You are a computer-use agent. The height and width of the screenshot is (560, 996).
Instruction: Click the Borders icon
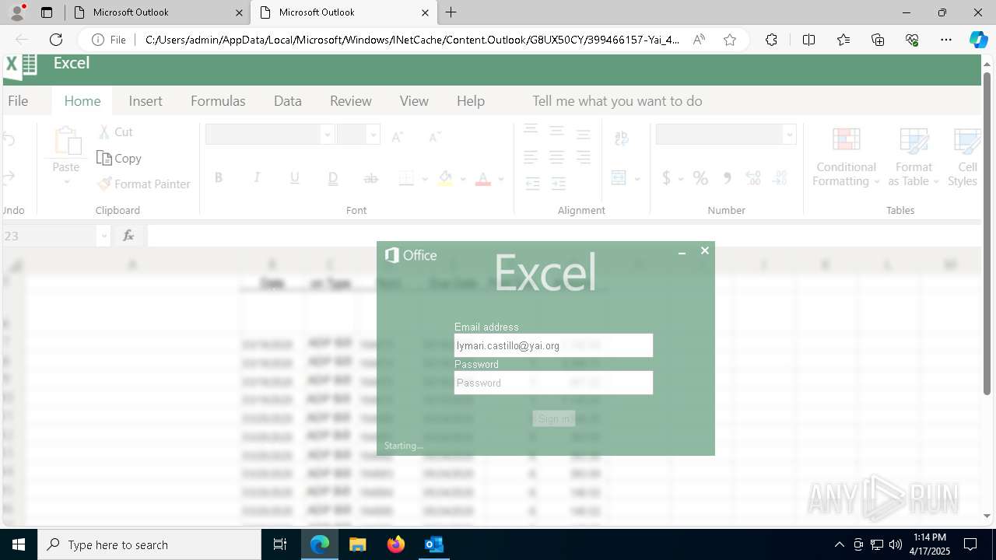click(x=406, y=178)
